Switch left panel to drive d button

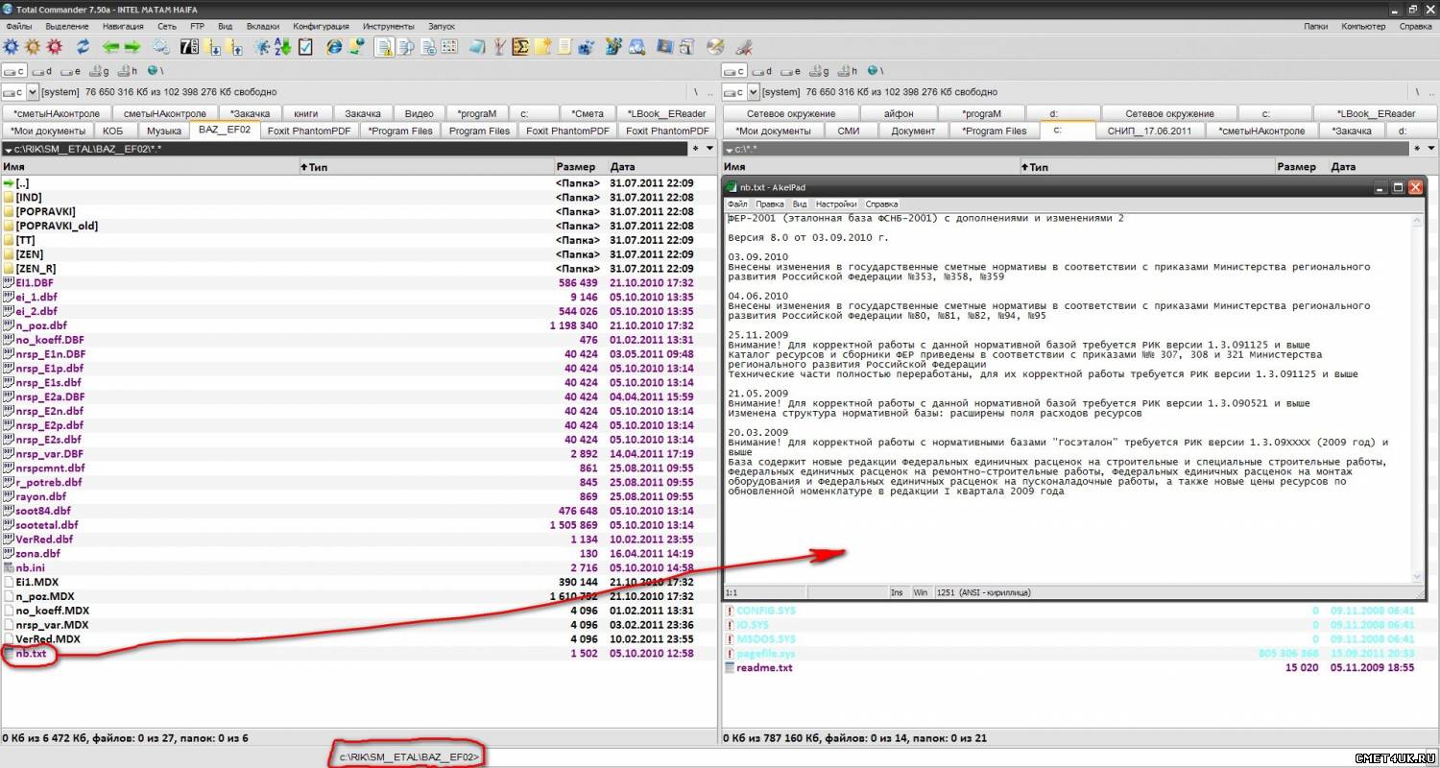click(x=42, y=71)
